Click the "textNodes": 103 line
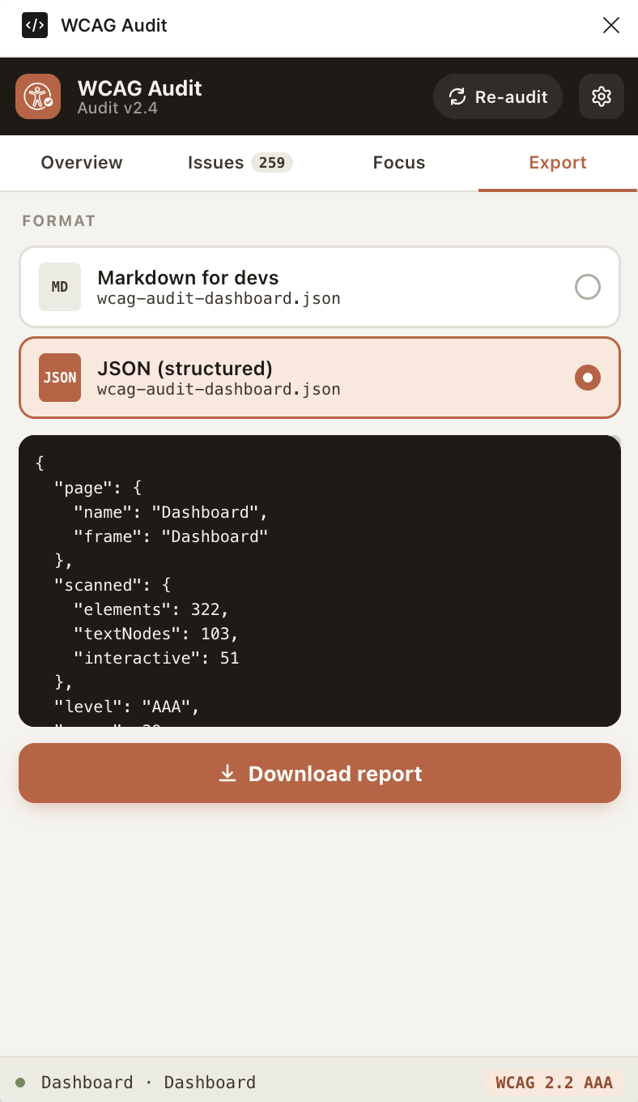The height and width of the screenshot is (1102, 638). (x=156, y=634)
